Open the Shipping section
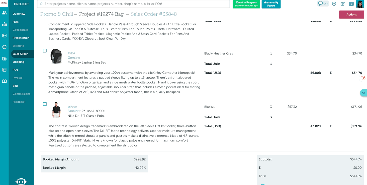 point(18,62)
